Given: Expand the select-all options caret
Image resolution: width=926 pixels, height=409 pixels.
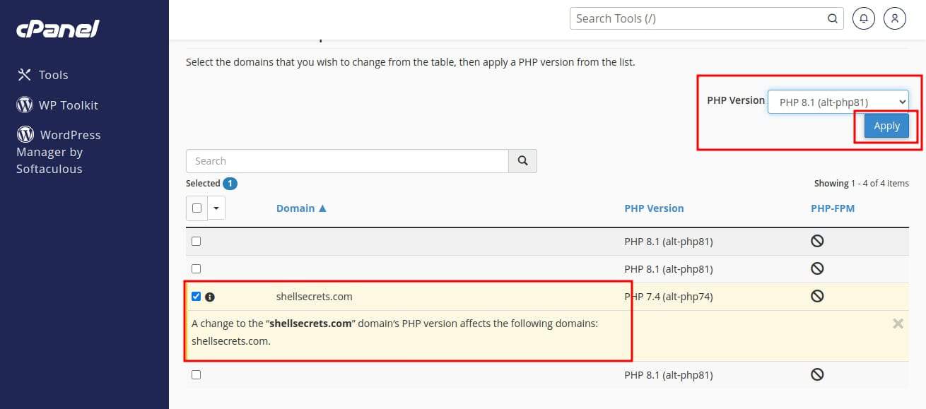Looking at the screenshot, I should tap(216, 208).
